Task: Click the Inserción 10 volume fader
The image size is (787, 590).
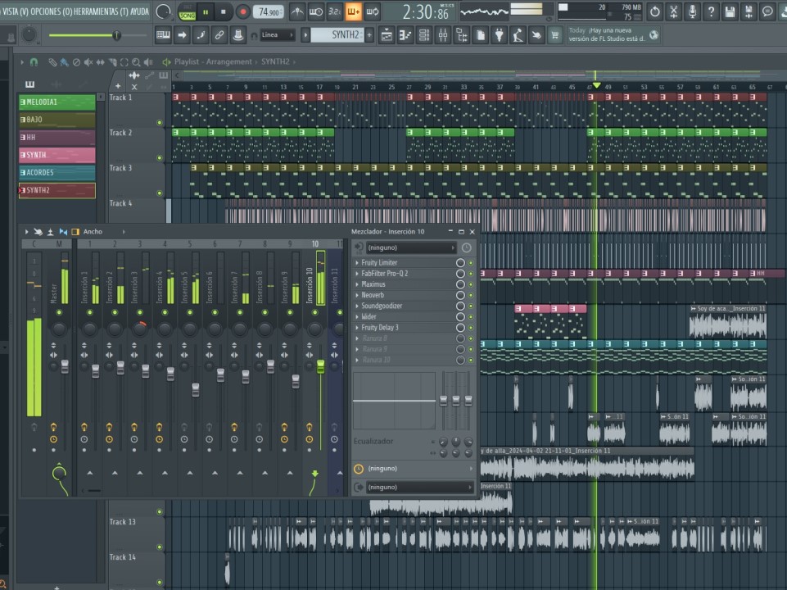Action: (x=320, y=366)
